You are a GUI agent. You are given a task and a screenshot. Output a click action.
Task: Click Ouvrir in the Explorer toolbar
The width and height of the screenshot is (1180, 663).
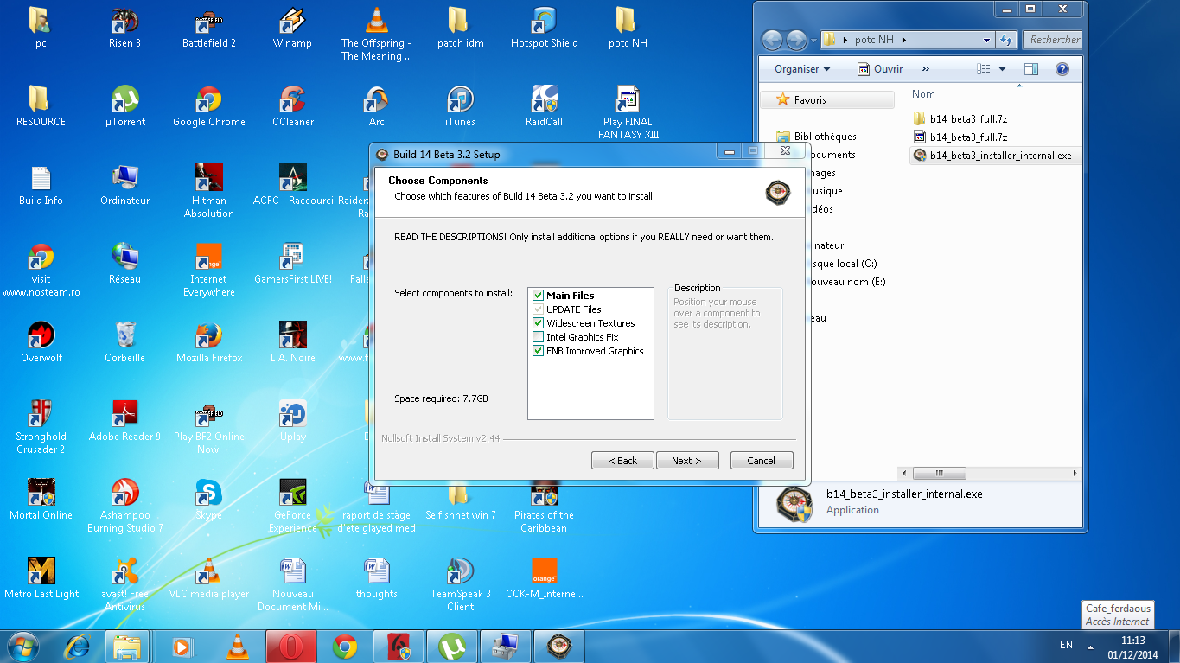(880, 69)
